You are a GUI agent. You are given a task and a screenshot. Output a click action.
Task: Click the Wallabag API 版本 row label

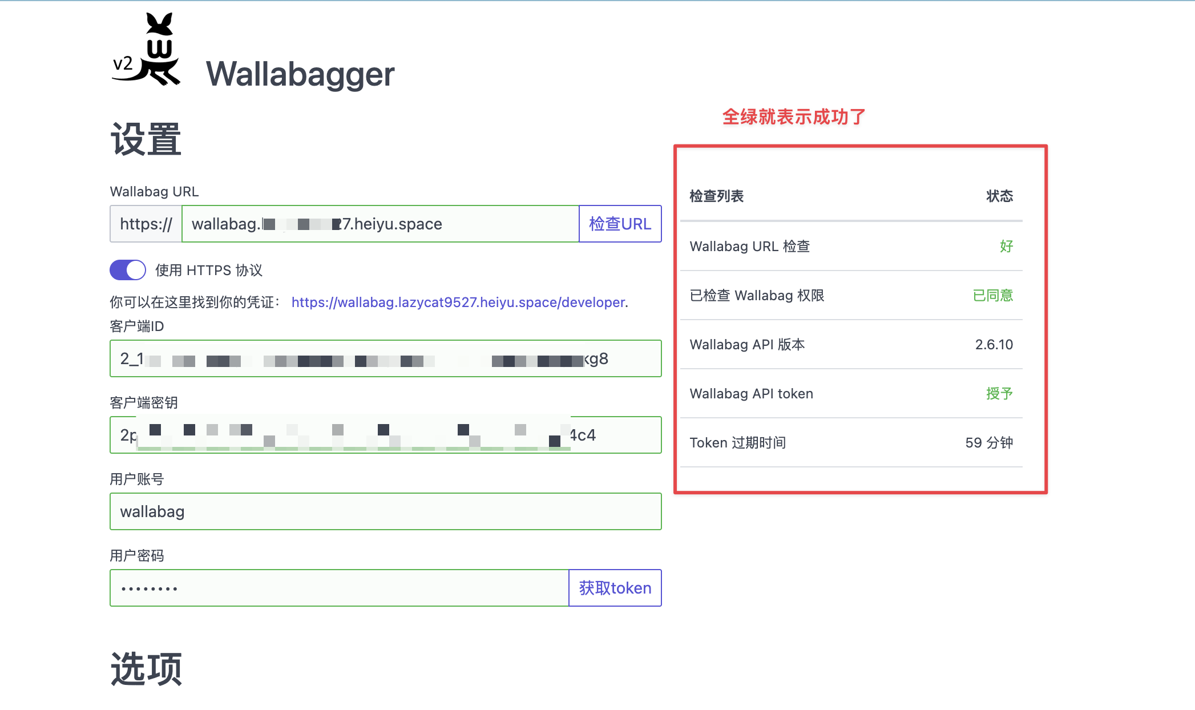pyautogui.click(x=748, y=344)
